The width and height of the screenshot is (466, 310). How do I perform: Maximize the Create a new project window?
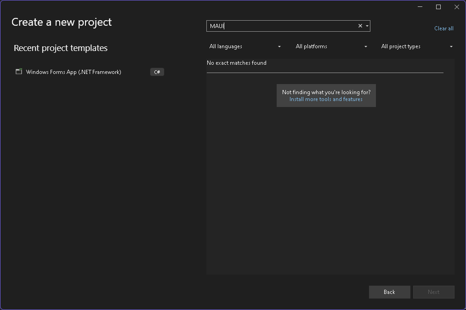click(x=438, y=7)
